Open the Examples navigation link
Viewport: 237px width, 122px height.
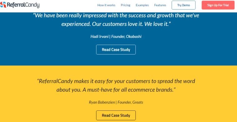[142, 5]
